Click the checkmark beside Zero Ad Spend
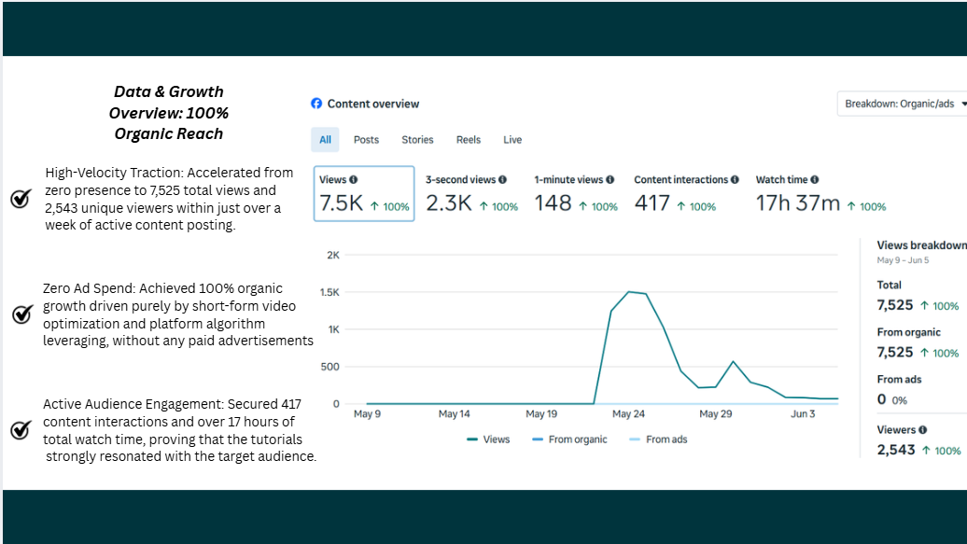Image resolution: width=967 pixels, height=544 pixels. (x=22, y=314)
